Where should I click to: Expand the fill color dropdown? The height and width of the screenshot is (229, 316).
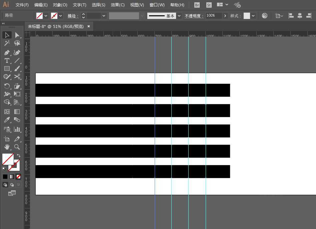coord(46,16)
